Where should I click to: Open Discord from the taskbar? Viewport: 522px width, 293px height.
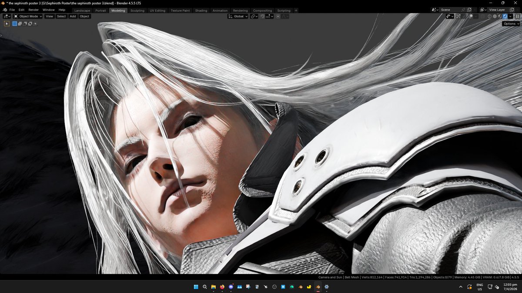click(231, 287)
